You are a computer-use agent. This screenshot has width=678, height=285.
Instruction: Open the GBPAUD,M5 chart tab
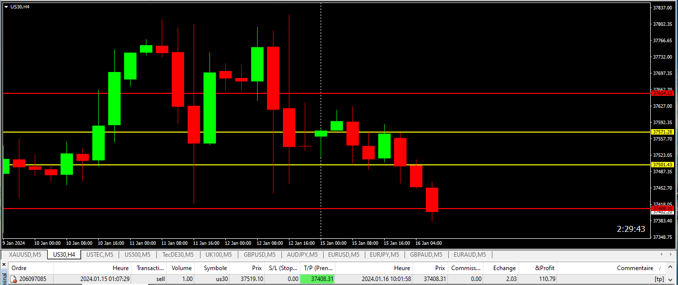pos(426,255)
